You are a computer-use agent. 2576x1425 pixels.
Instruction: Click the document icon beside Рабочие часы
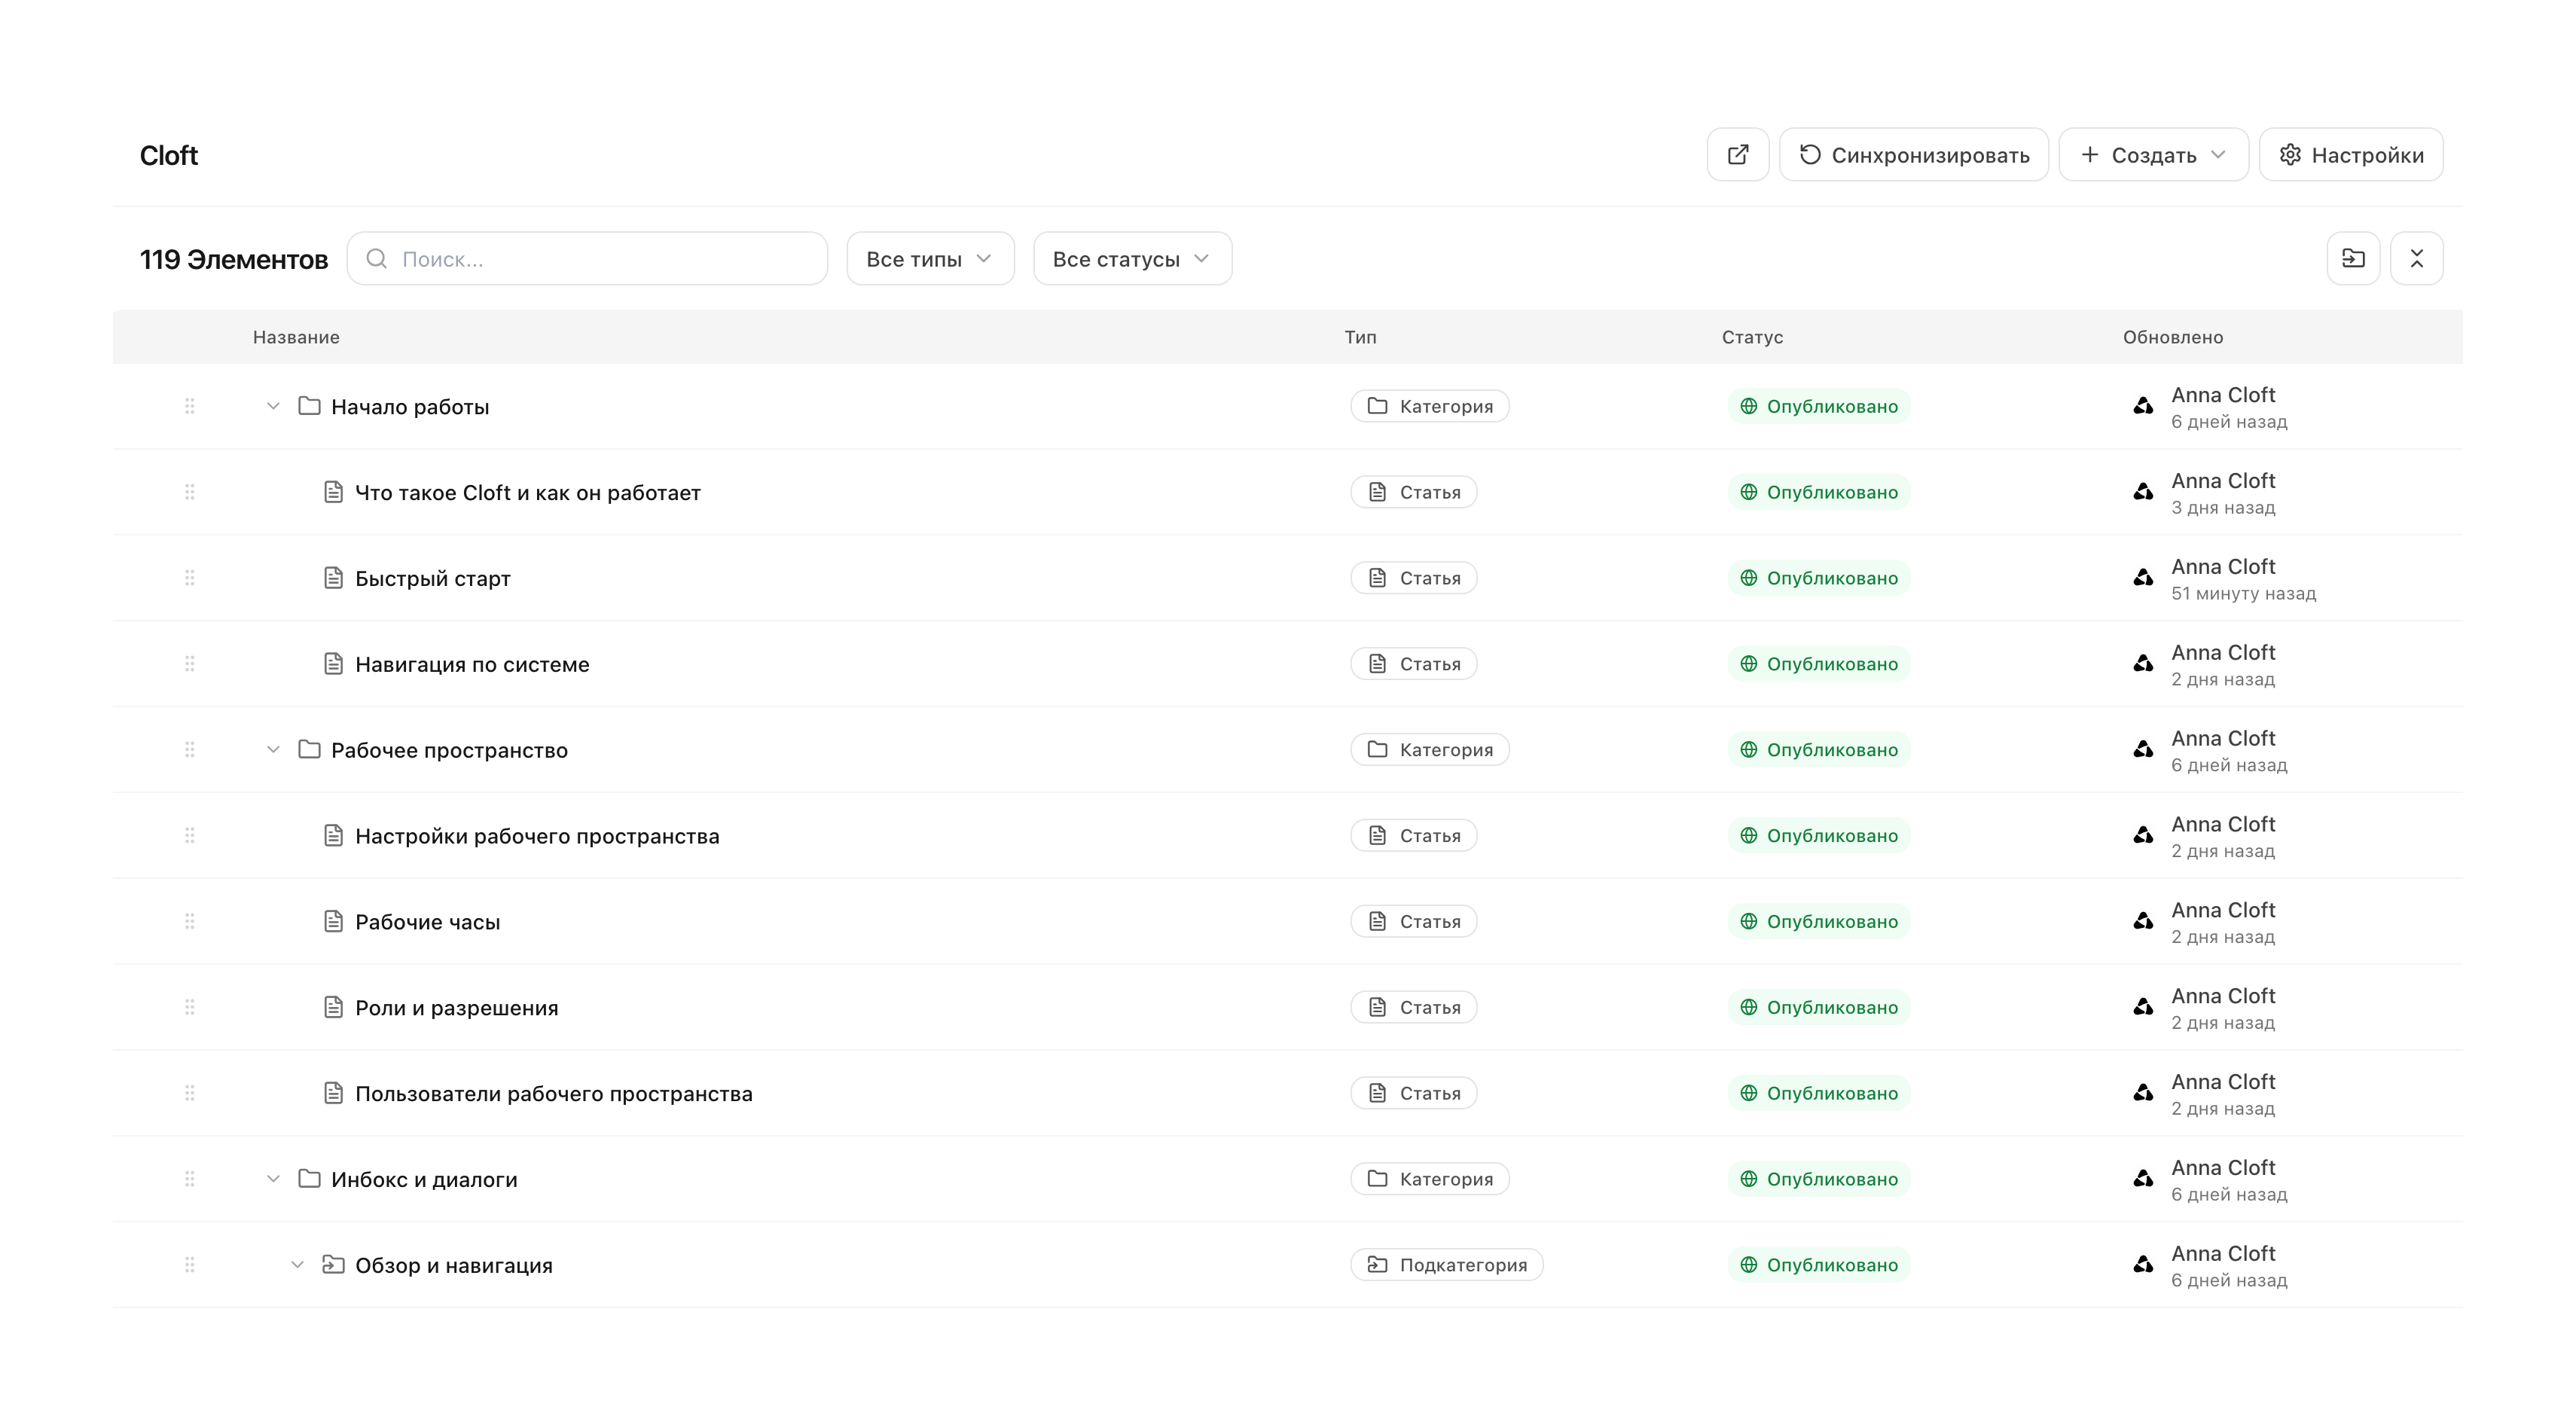pyautogui.click(x=333, y=921)
